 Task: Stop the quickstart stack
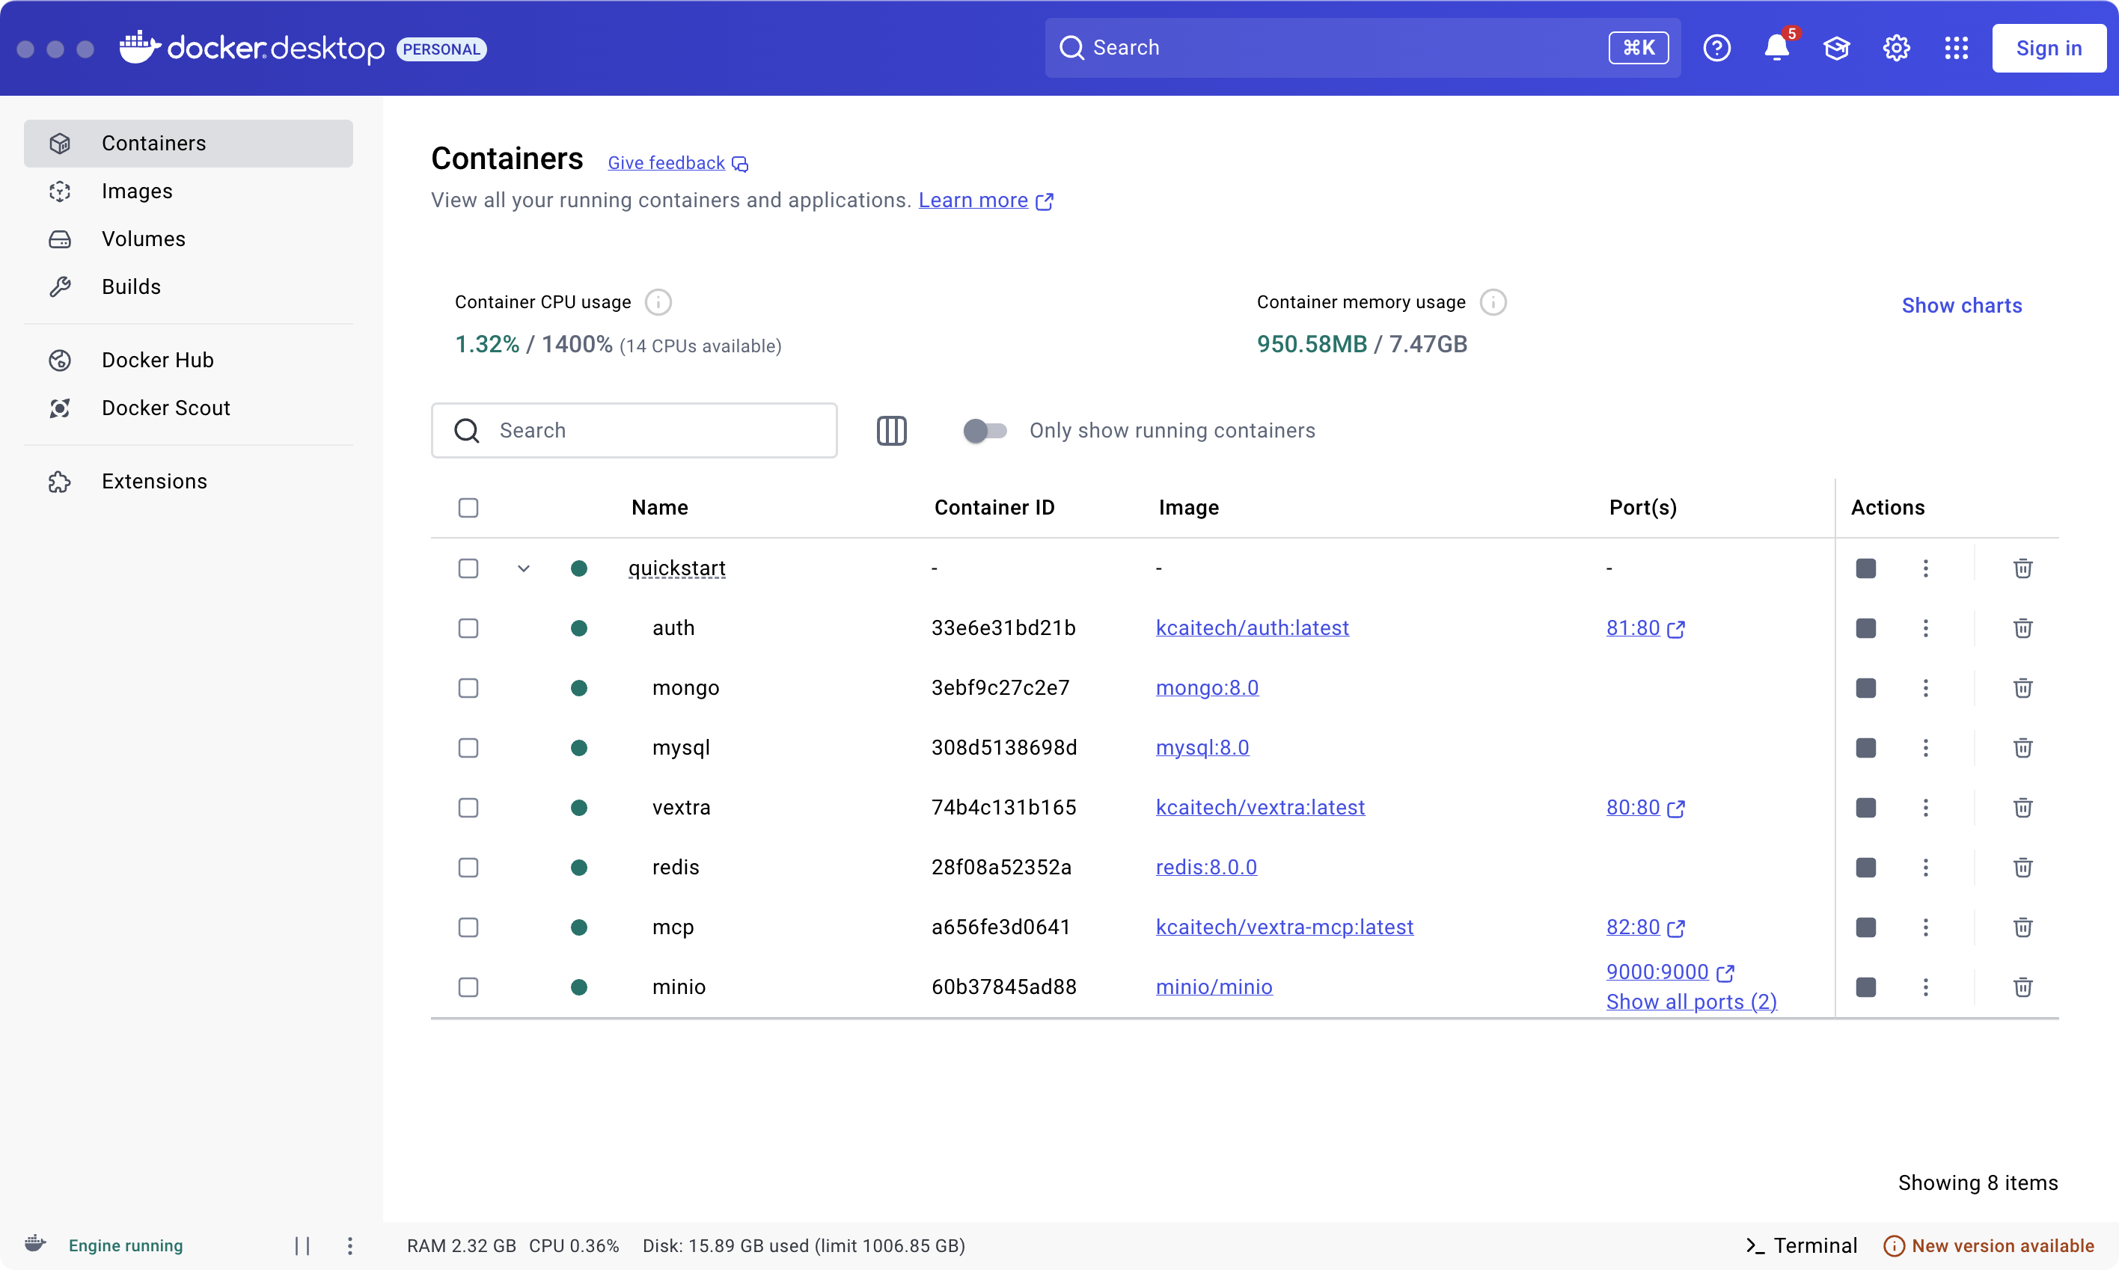coord(1865,568)
